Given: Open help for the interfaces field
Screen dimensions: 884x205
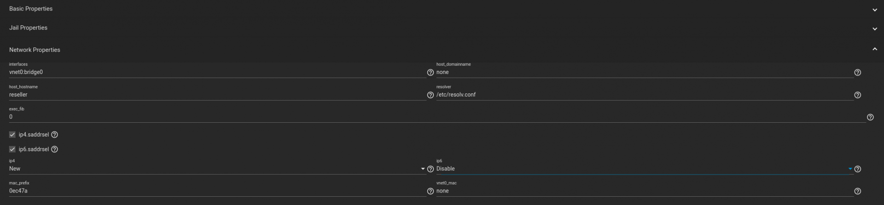Looking at the screenshot, I should [430, 73].
